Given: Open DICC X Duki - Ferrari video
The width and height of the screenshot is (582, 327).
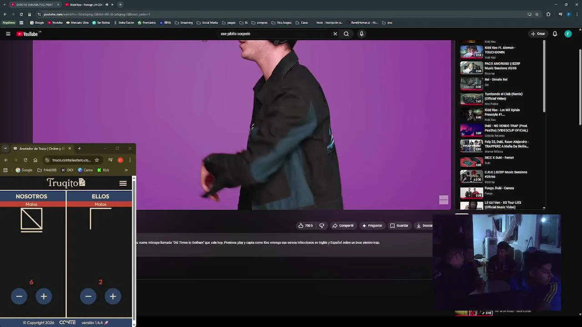Looking at the screenshot, I should 502,161.
